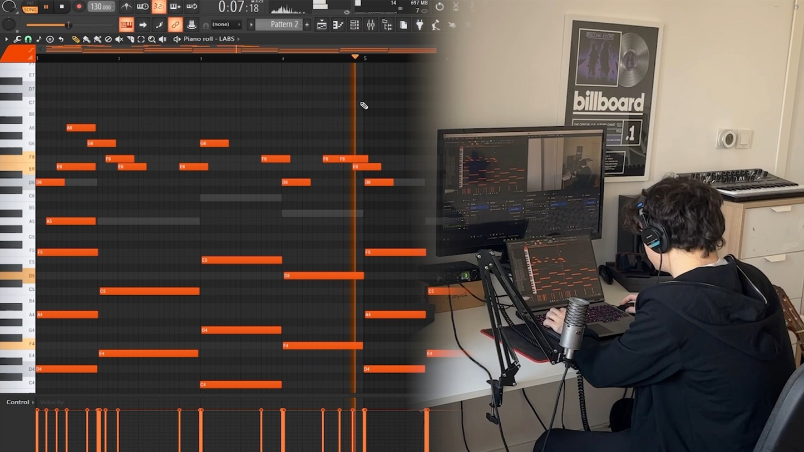The height and width of the screenshot is (452, 804).
Task: Click the tempo value 130.000
Action: (101, 7)
